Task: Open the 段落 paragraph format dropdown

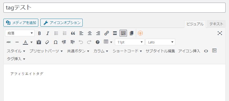Action: pyautogui.click(x=20, y=33)
